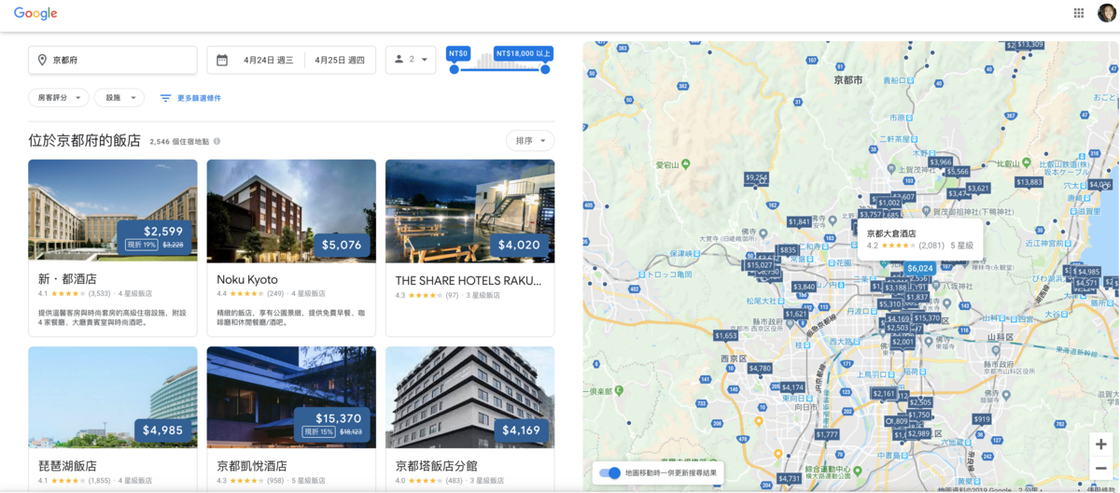The width and height of the screenshot is (1120, 493).
Task: Open the 京都大倉酒店 map popup card
Action: (920, 239)
